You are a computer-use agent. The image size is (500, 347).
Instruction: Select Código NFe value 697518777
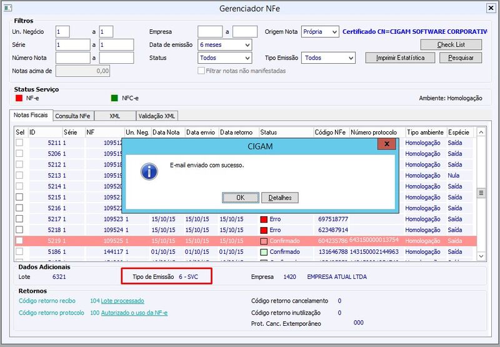click(x=333, y=219)
